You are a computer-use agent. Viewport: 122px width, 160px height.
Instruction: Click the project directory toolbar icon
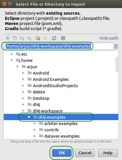[x=22, y=38]
